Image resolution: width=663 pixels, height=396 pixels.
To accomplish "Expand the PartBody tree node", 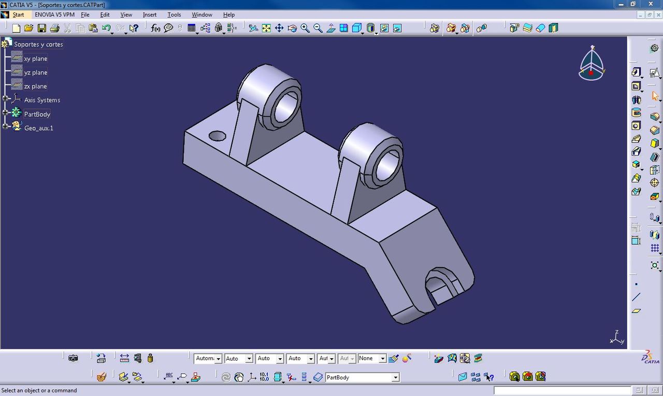I will [x=5, y=112].
